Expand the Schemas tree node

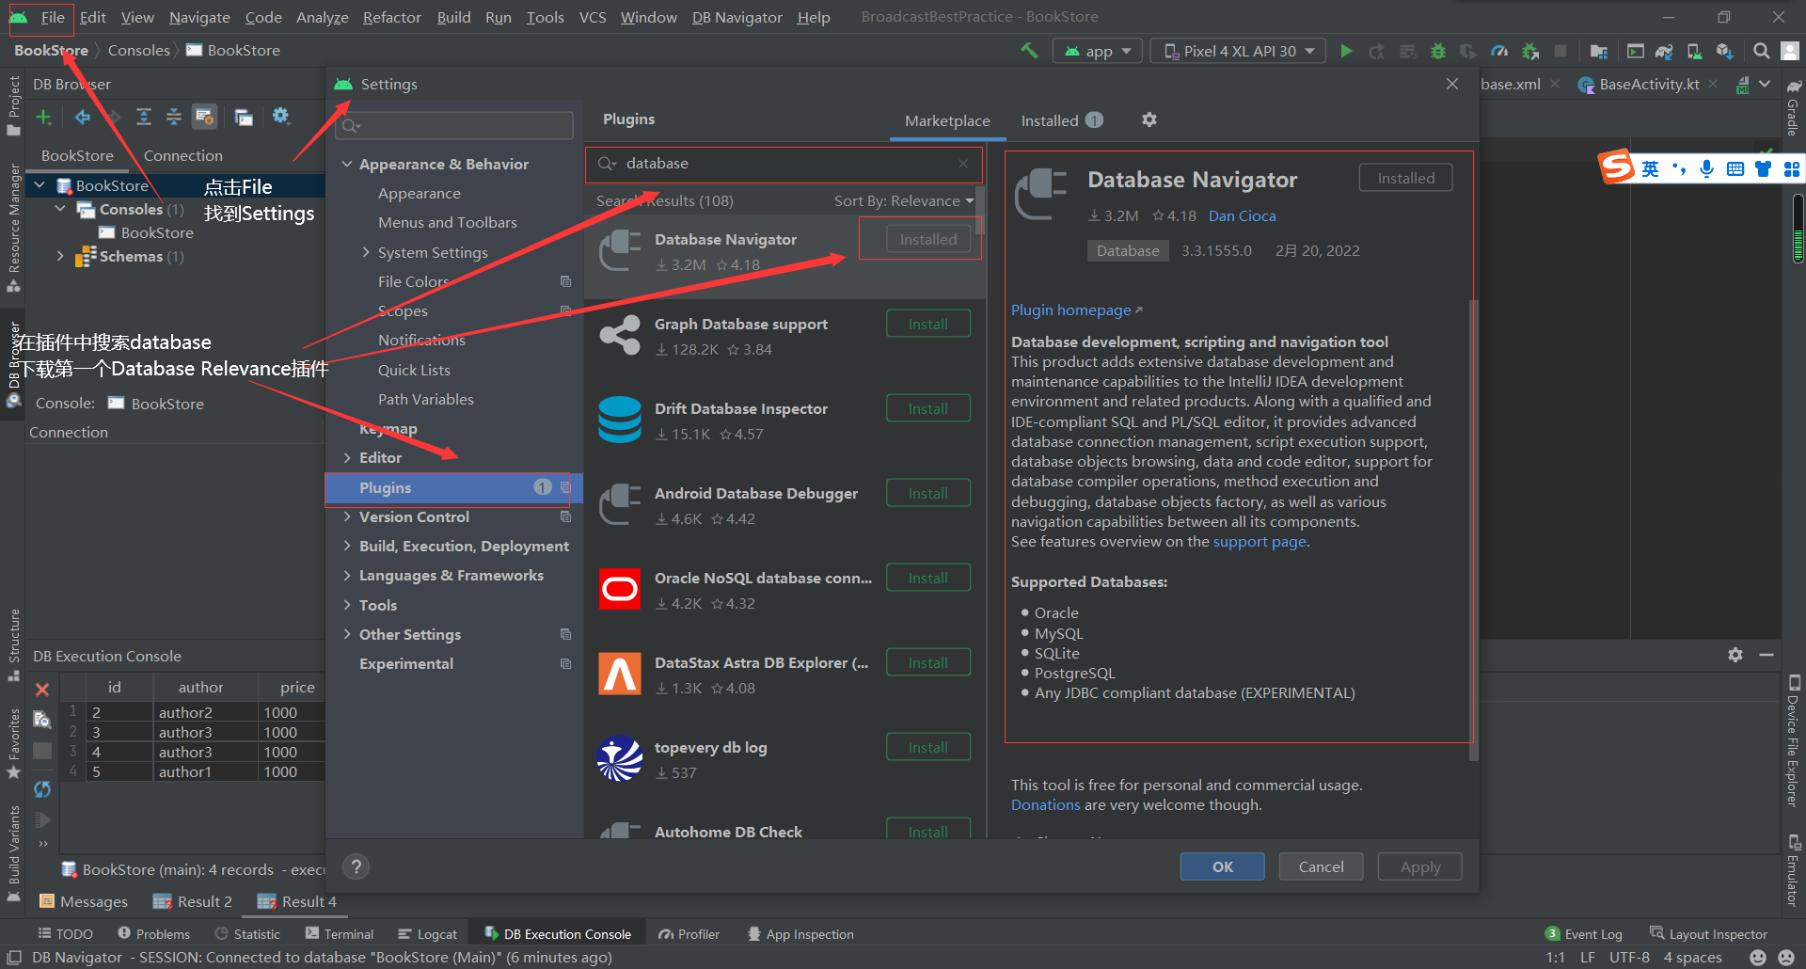(60, 256)
